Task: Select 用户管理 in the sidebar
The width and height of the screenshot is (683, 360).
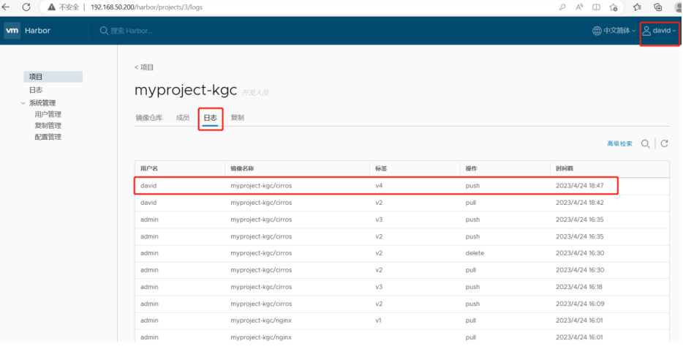Action: tap(48, 114)
